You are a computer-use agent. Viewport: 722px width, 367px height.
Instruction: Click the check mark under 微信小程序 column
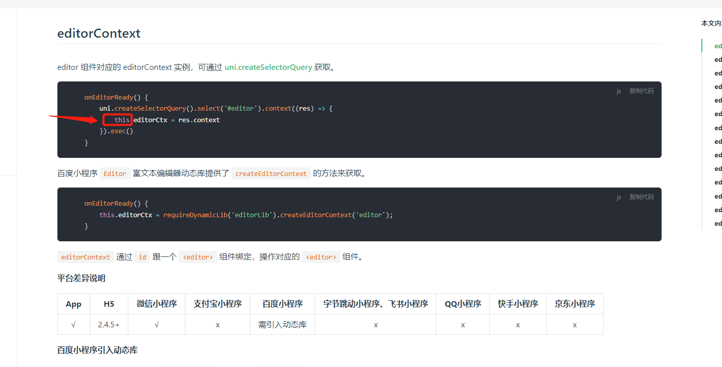click(x=157, y=325)
